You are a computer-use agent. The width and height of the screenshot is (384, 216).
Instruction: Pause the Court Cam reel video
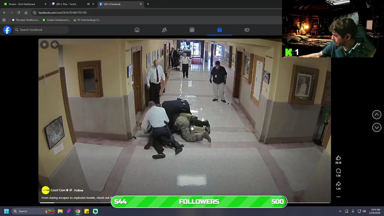point(44,45)
